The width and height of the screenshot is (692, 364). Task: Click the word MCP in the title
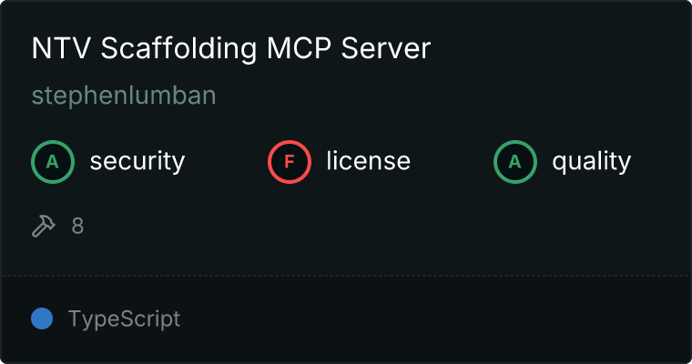coord(299,48)
